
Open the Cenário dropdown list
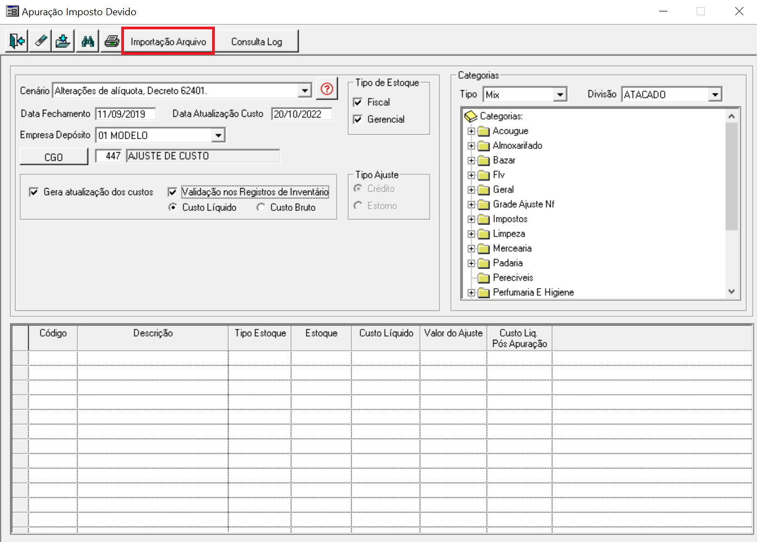[305, 90]
